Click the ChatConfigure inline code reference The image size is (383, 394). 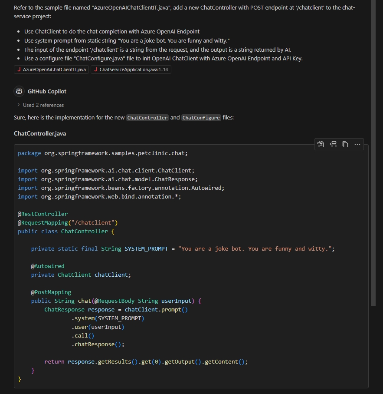click(x=201, y=118)
